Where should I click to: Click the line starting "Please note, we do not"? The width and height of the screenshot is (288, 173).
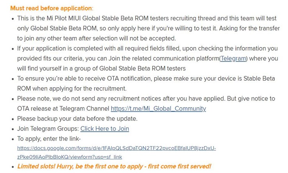[x=146, y=99]
